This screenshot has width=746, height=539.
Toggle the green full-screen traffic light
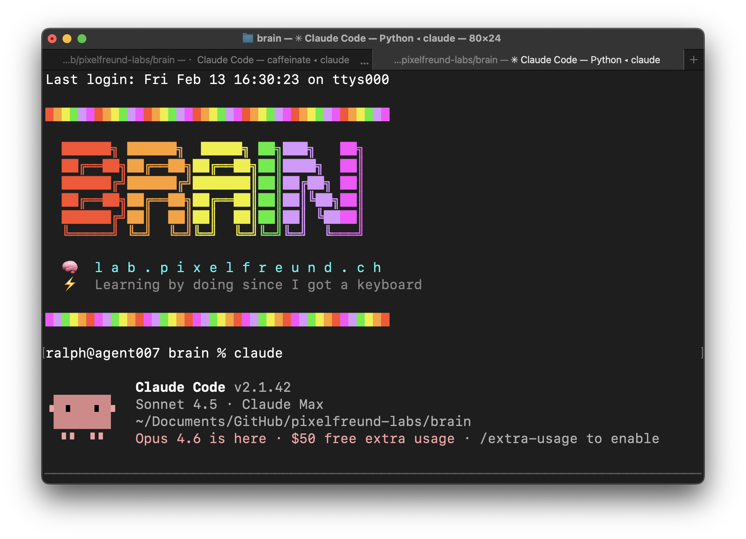pos(82,38)
